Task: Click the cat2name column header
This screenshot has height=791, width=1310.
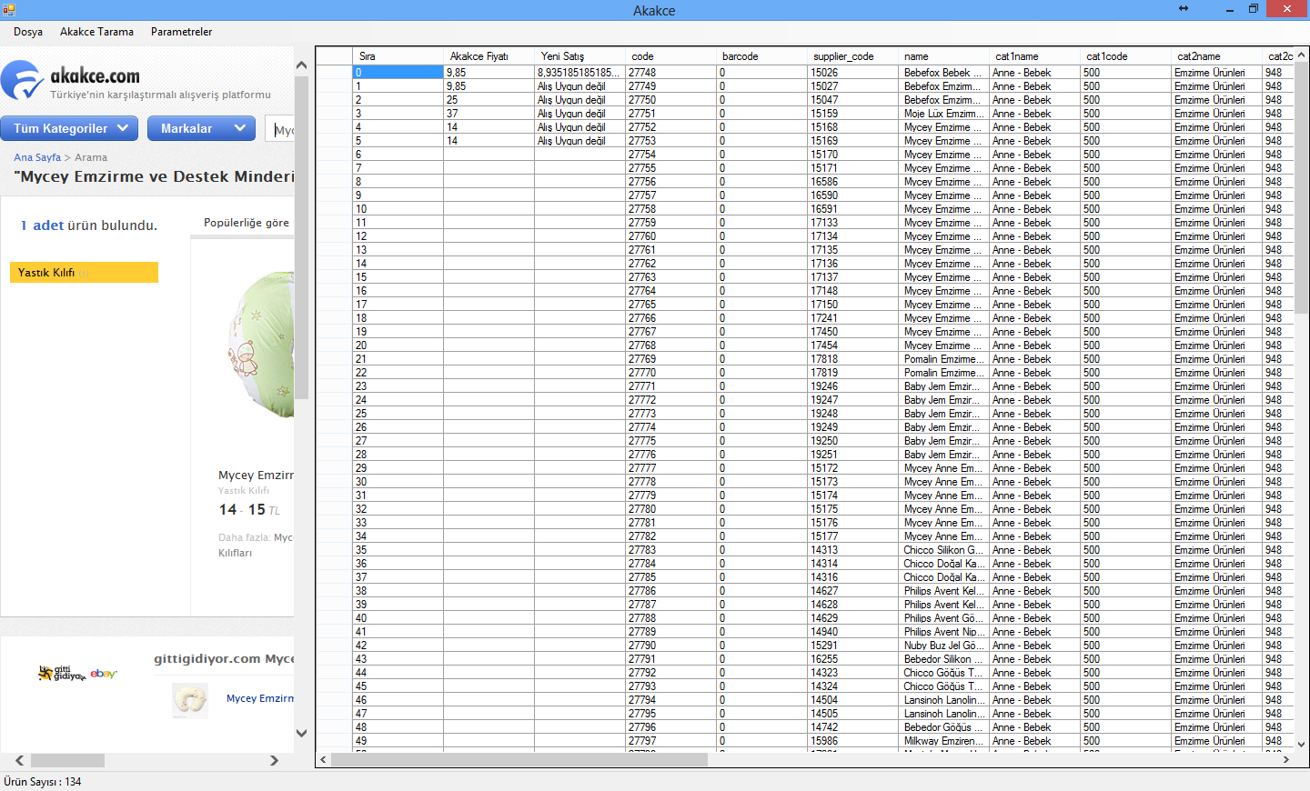Action: pos(1217,56)
